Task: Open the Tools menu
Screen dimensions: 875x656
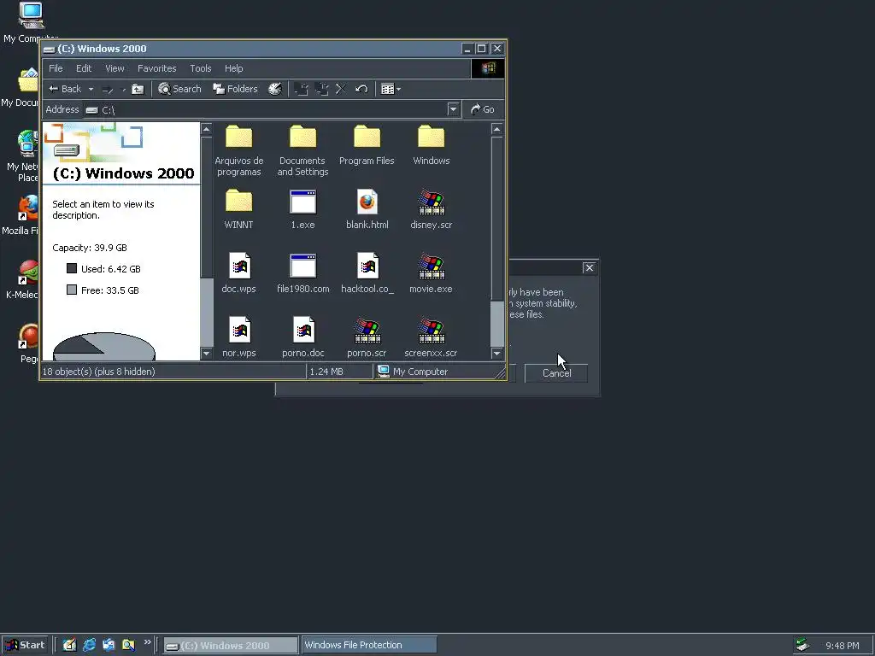Action: click(x=200, y=68)
